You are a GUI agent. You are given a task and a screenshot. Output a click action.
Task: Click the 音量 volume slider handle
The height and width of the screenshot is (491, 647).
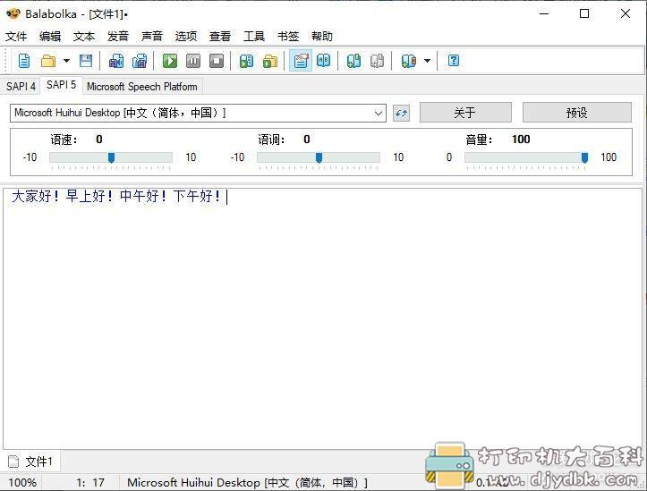tap(584, 157)
